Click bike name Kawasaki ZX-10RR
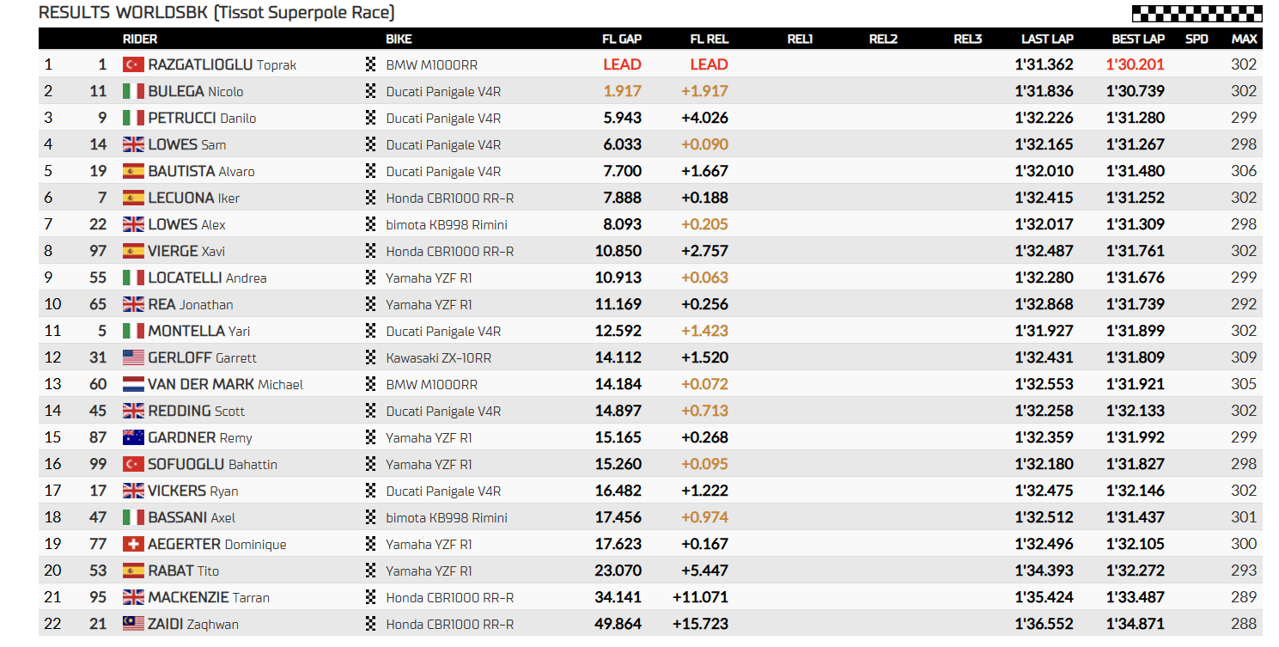 [439, 357]
